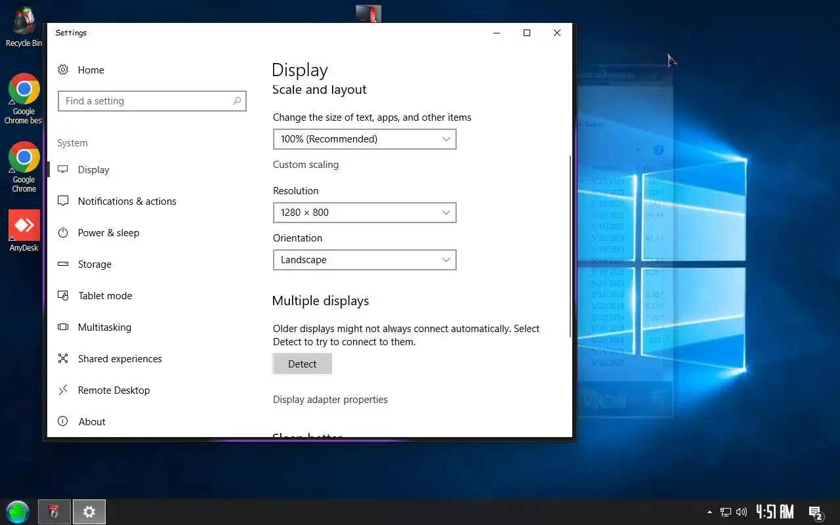
Task: Open Google Chrome beta desktop shortcut
Action: coord(24,98)
